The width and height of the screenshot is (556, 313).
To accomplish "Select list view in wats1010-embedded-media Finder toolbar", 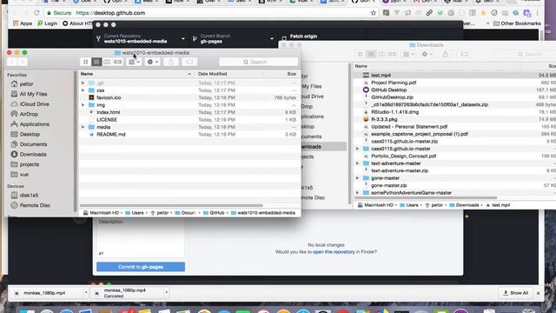I will click(x=96, y=62).
